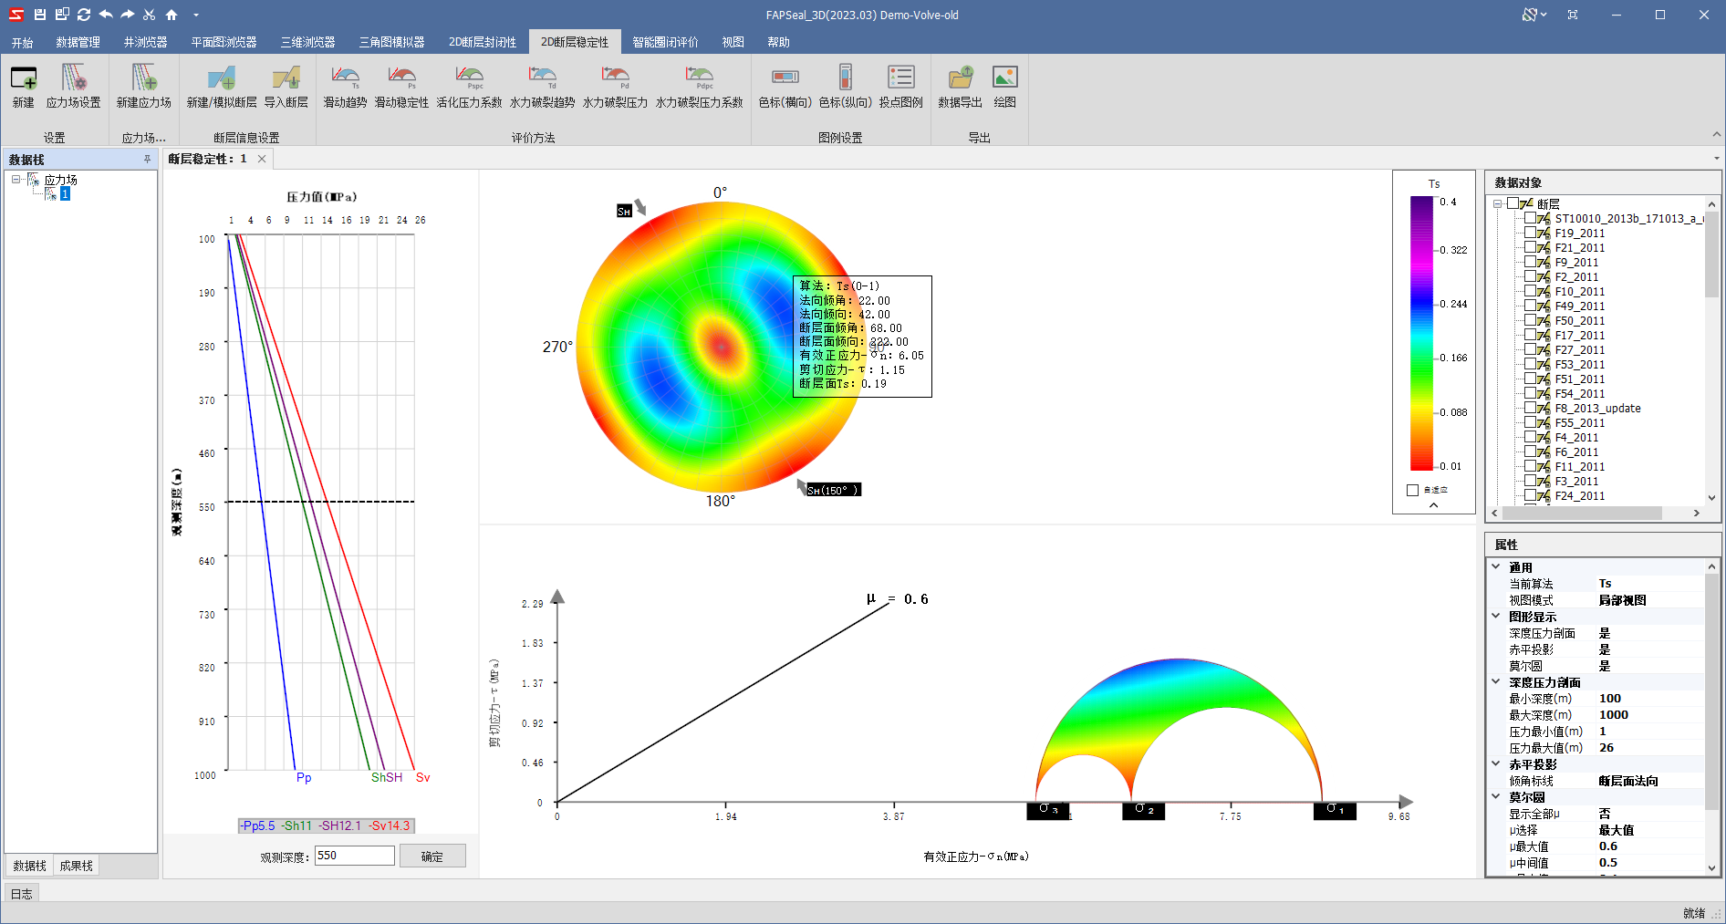Click the save icon in title bar

(40, 15)
